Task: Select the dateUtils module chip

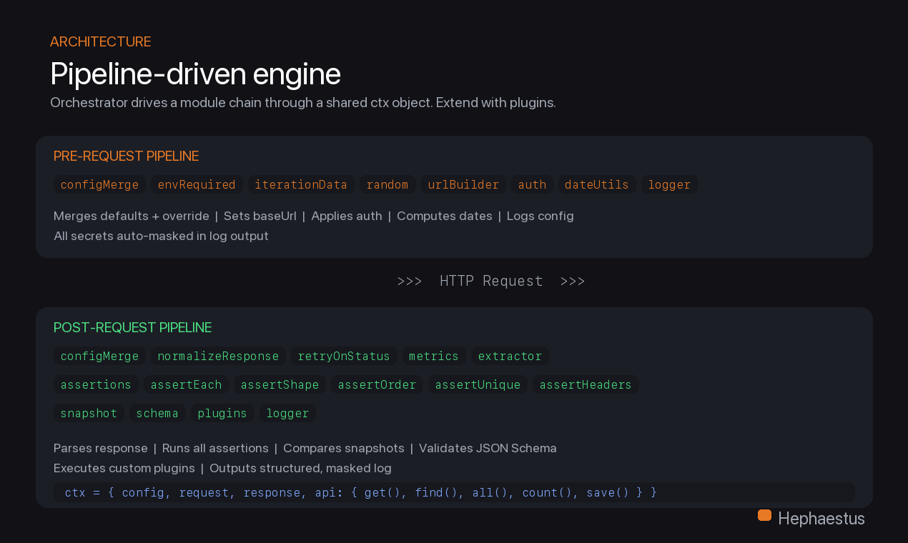Action: coord(597,184)
